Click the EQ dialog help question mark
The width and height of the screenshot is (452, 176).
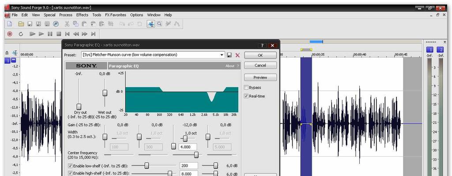pyautogui.click(x=262, y=45)
